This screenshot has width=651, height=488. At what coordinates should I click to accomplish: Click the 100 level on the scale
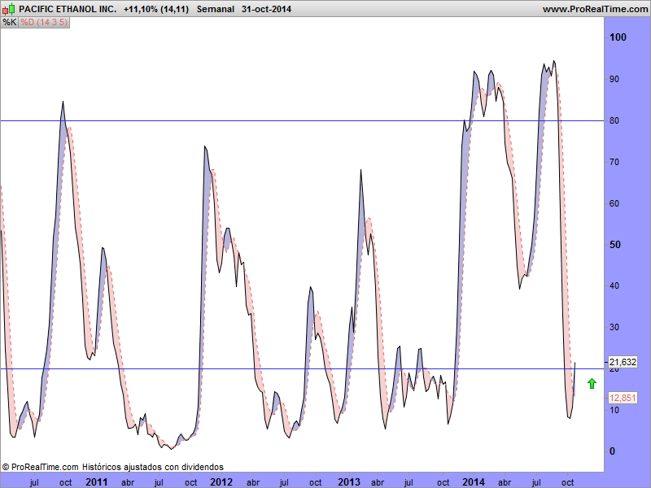618,37
